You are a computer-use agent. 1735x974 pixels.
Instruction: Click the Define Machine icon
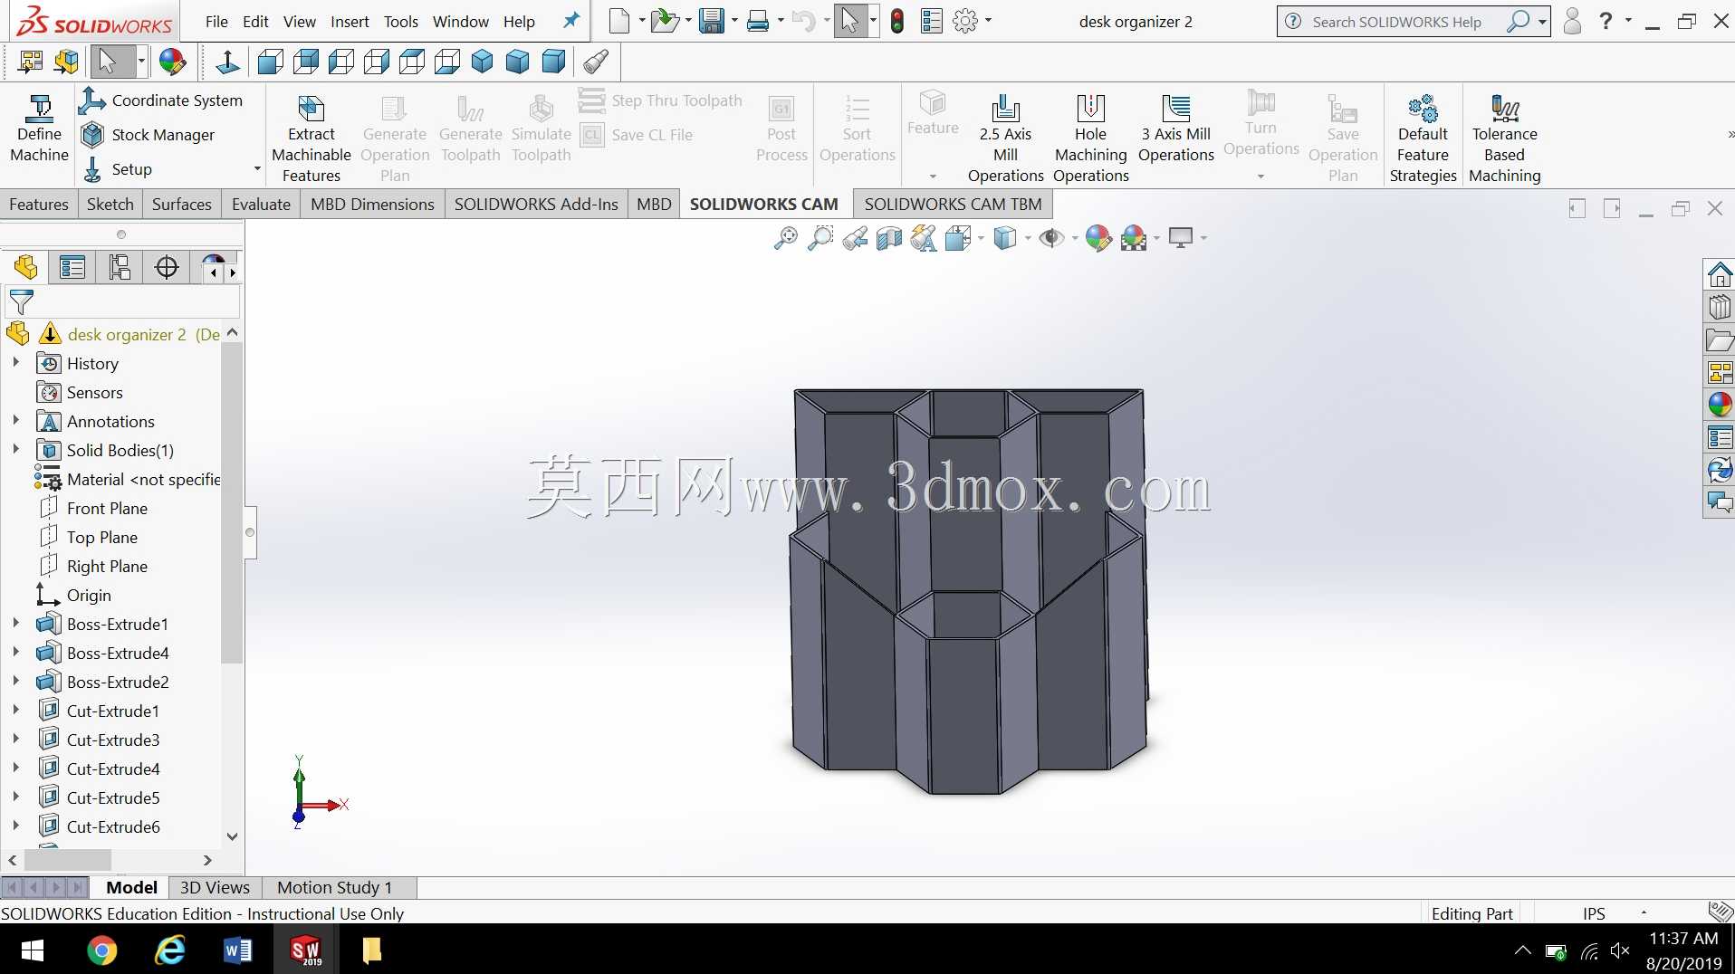pyautogui.click(x=39, y=129)
